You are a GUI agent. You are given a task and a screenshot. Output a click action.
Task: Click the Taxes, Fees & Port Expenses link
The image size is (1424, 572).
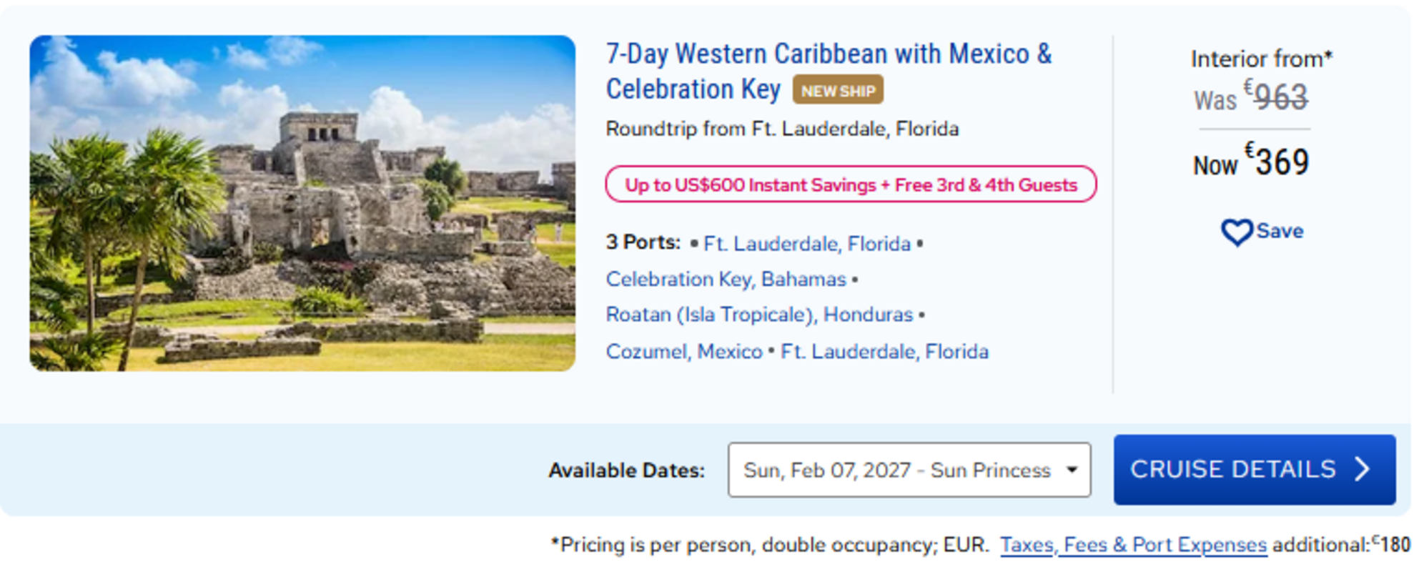point(1133,545)
